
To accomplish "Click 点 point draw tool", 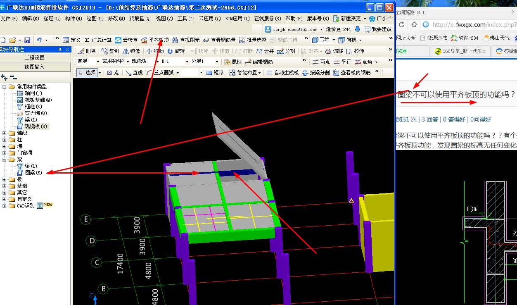I will pos(113,72).
